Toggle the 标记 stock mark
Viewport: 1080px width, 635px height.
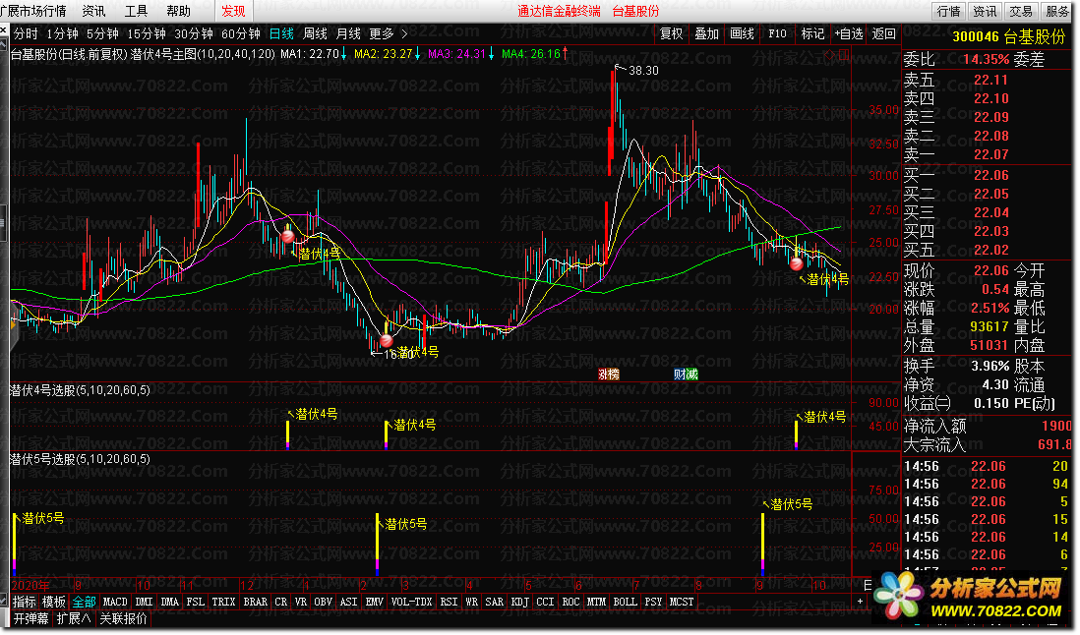tap(812, 33)
